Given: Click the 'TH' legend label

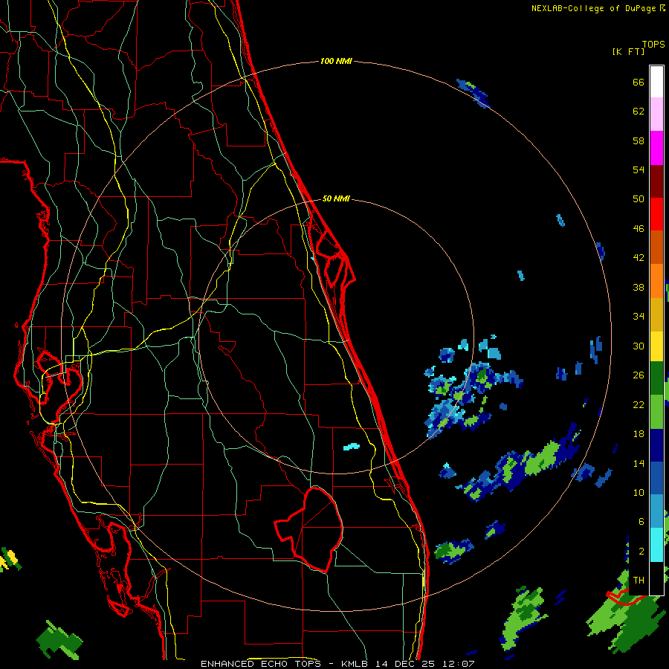Looking at the screenshot, I should click(x=639, y=581).
